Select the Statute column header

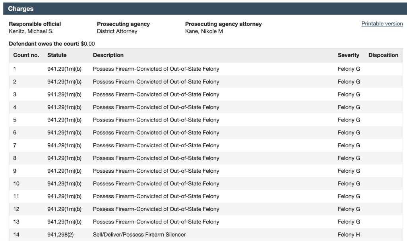(57, 55)
